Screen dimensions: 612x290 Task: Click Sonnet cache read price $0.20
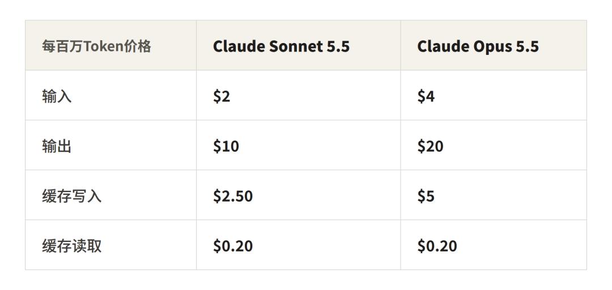click(x=233, y=246)
